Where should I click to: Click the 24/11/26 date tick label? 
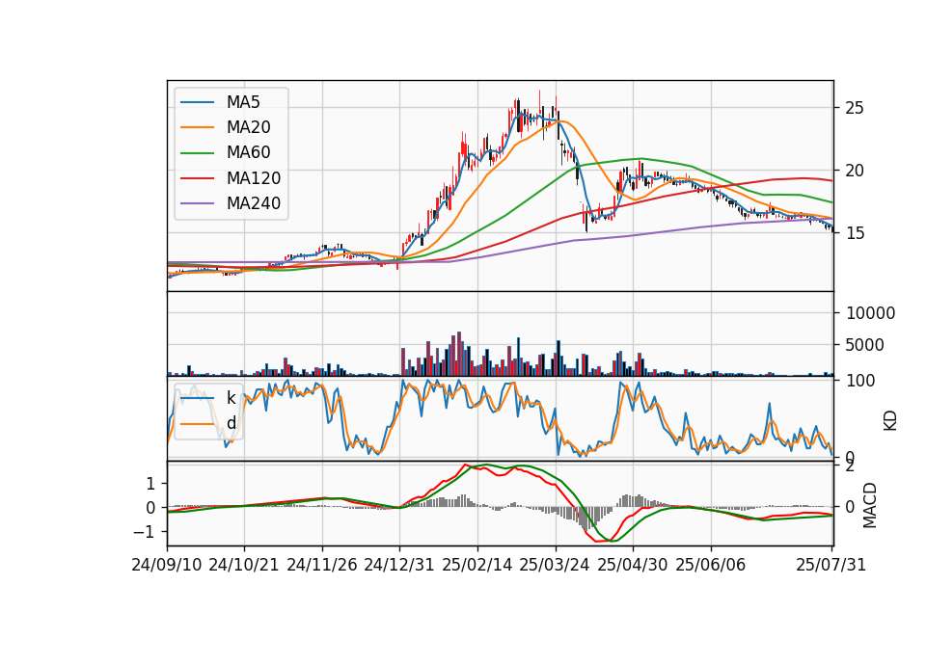pyautogui.click(x=322, y=565)
